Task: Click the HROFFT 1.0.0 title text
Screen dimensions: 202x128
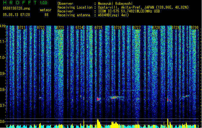Action: 25,3
